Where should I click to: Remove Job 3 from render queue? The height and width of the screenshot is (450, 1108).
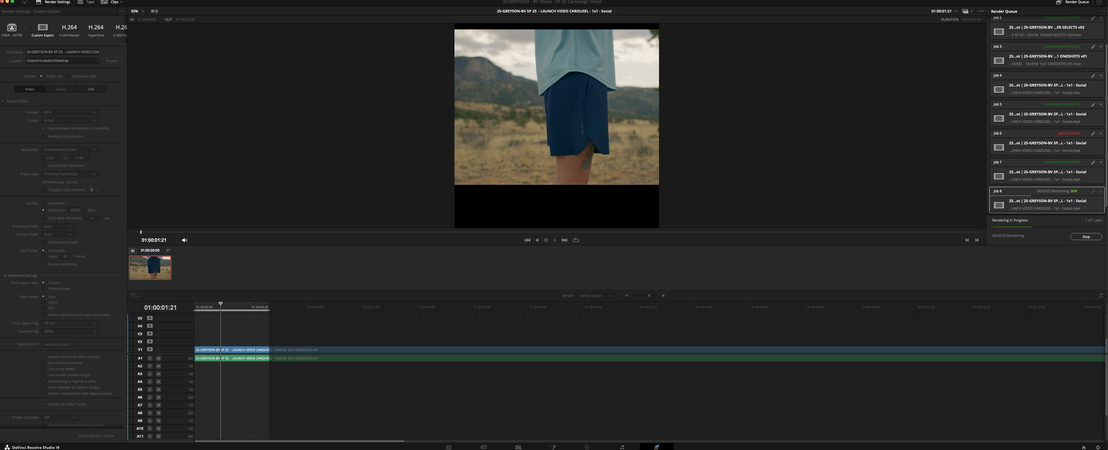(x=1101, y=47)
